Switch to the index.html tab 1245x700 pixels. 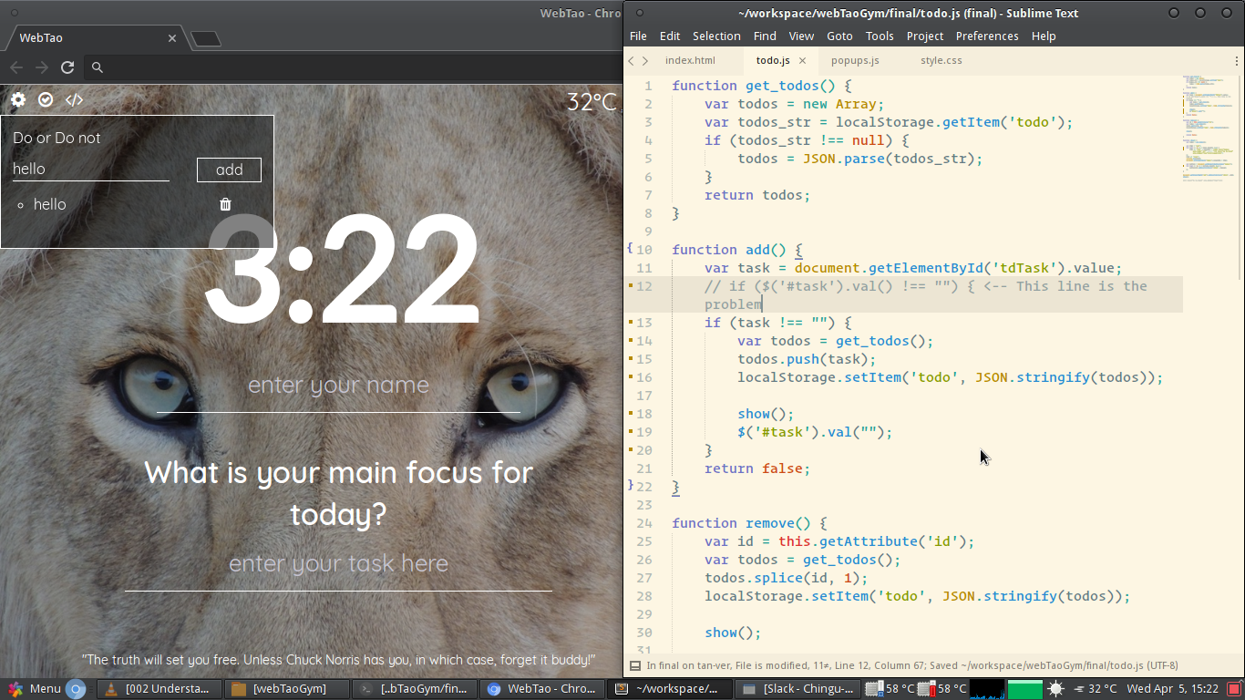pyautogui.click(x=690, y=61)
